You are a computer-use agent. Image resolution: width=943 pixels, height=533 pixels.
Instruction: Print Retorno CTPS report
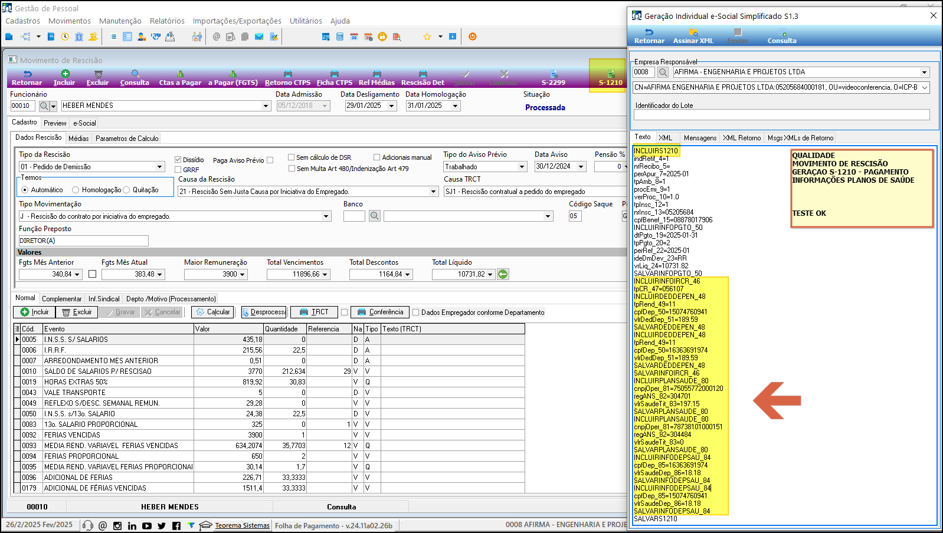click(x=287, y=78)
